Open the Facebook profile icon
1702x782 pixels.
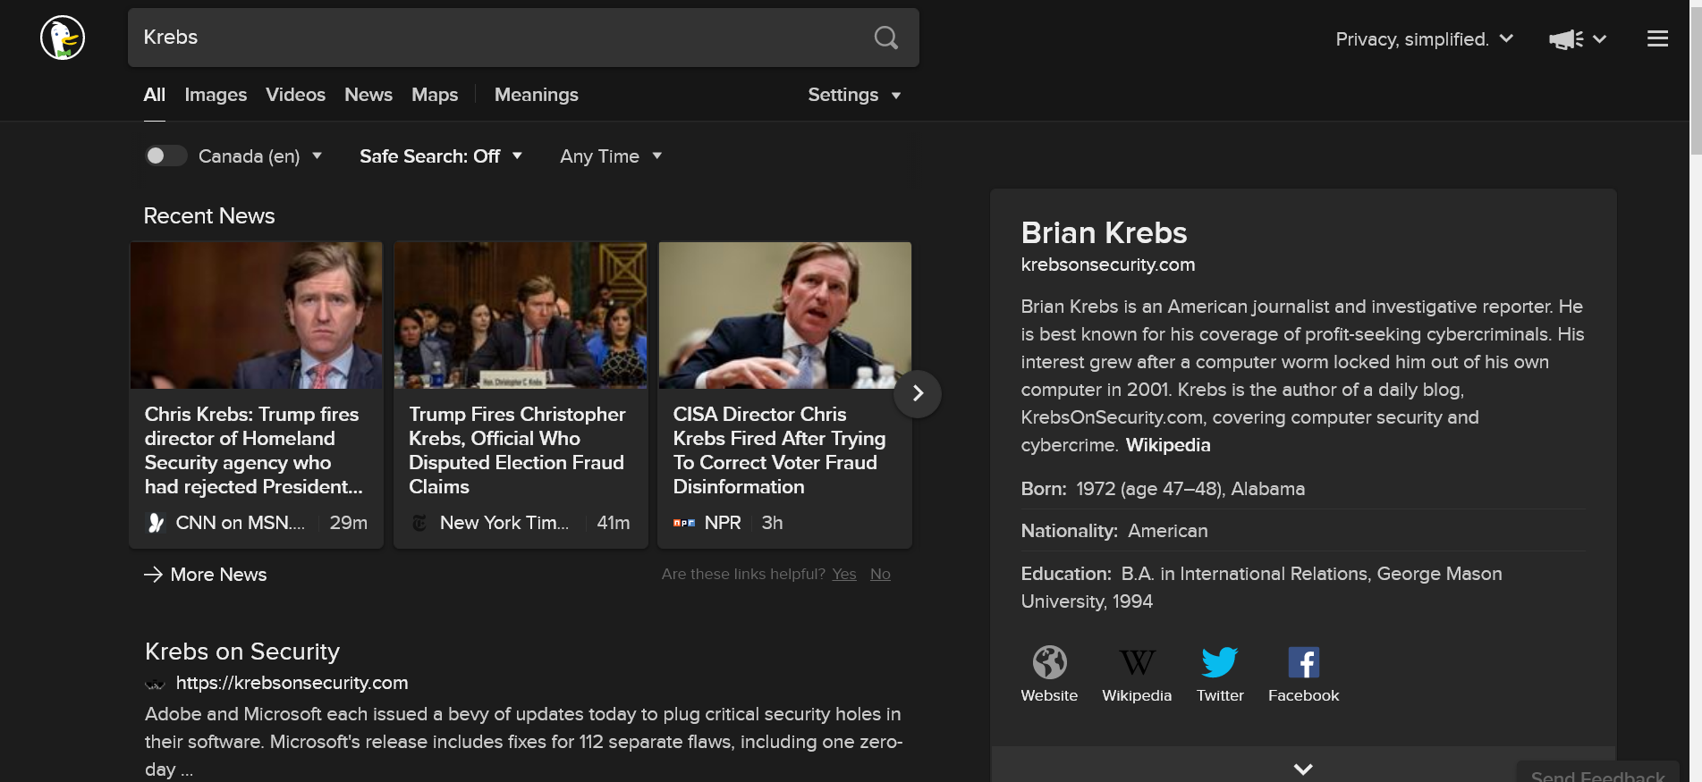[1303, 662]
